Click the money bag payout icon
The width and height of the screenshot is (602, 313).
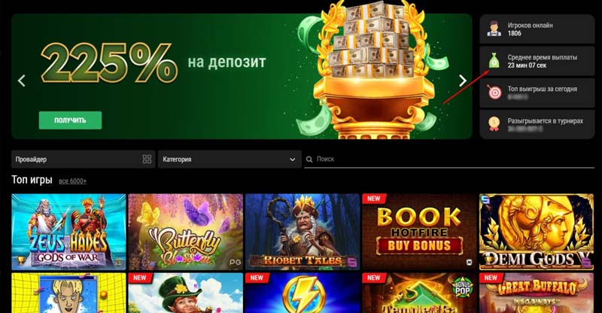494,61
